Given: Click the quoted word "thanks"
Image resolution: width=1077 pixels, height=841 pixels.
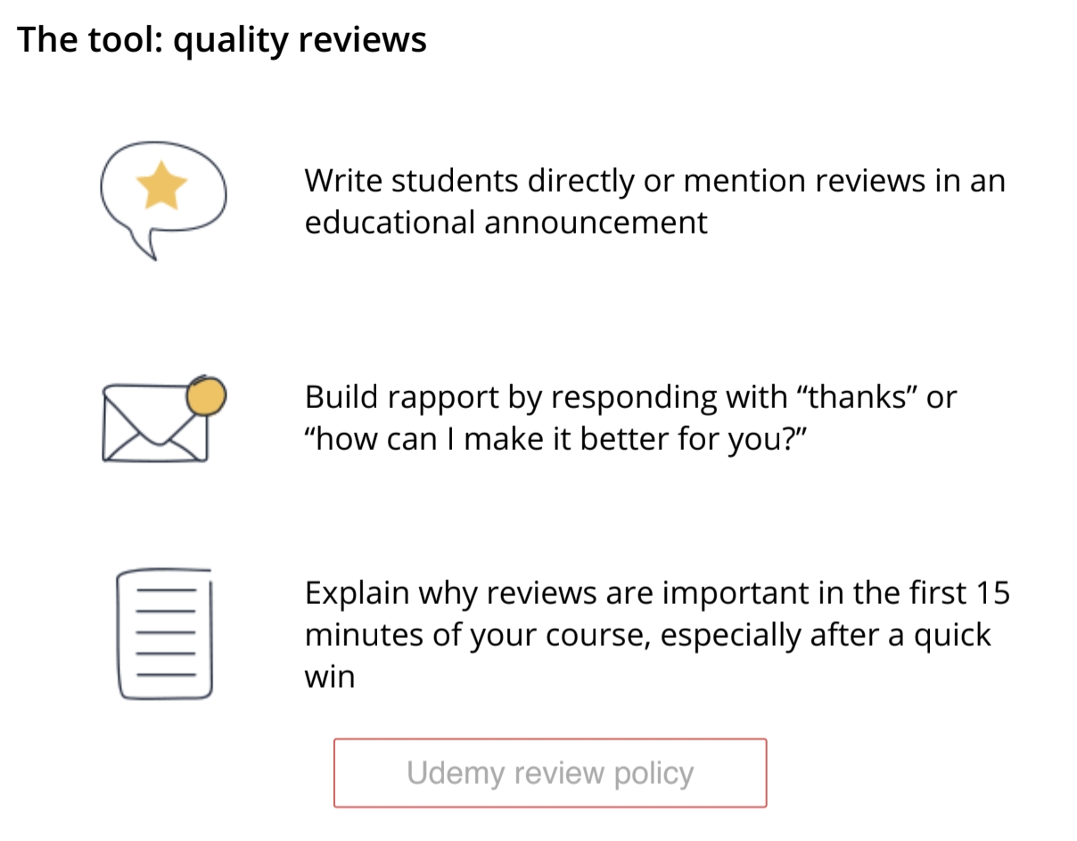Looking at the screenshot, I should pyautogui.click(x=856, y=396).
